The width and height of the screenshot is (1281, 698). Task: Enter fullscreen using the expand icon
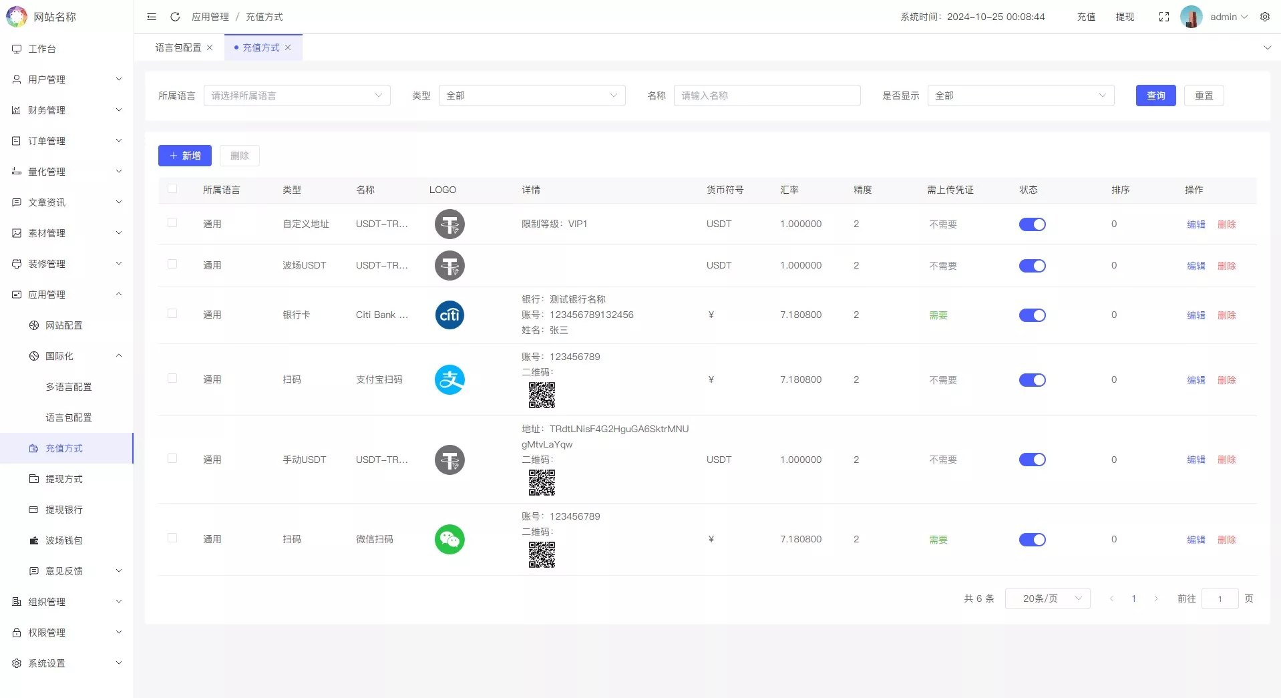(x=1164, y=17)
